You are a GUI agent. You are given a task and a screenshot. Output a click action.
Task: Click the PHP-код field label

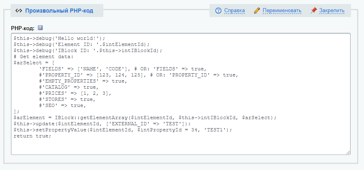click(23, 28)
